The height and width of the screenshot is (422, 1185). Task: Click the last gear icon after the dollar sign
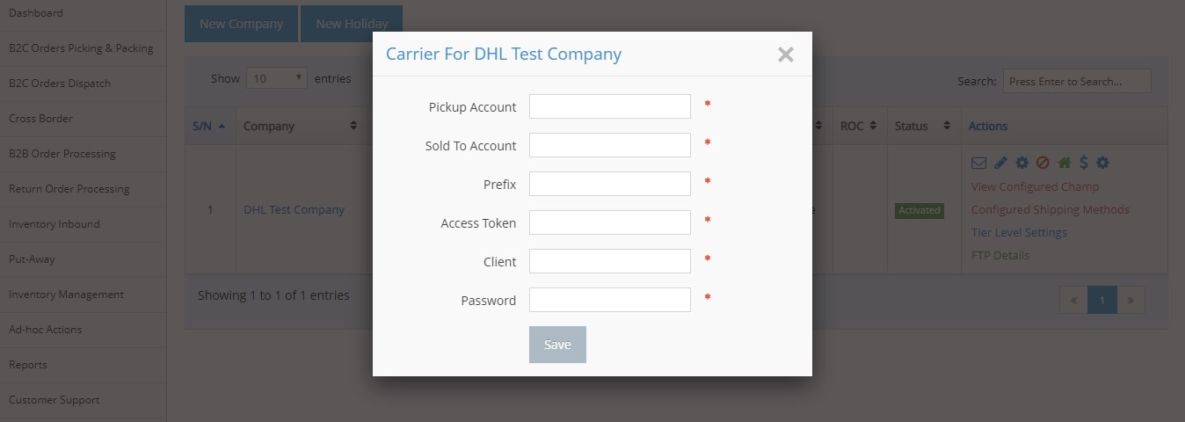click(x=1102, y=163)
